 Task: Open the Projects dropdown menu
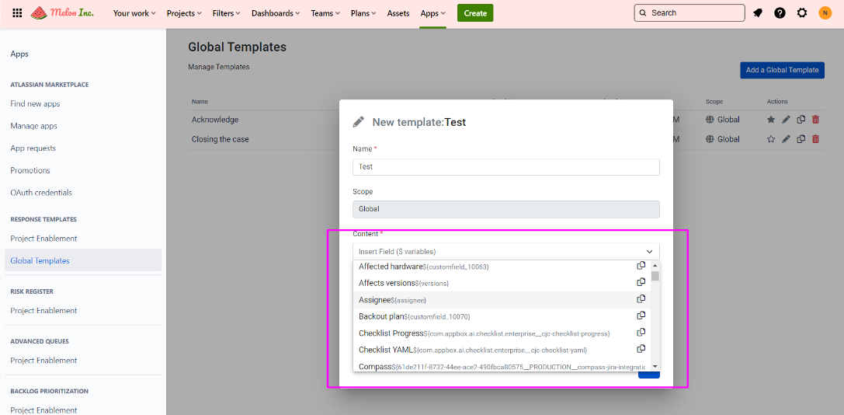pos(184,13)
